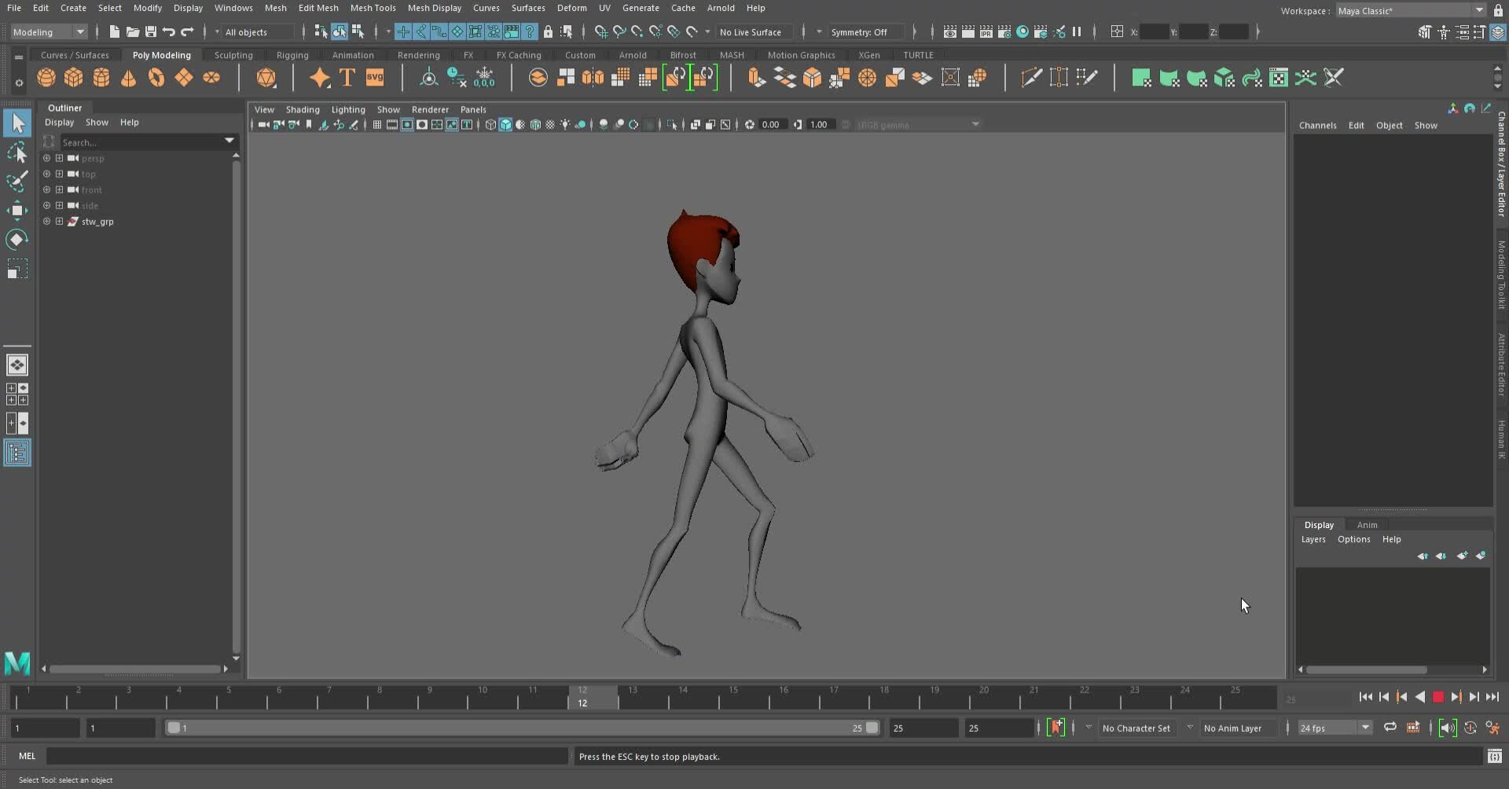Select the polygon cone shelf icon
The image size is (1509, 789).
click(128, 77)
